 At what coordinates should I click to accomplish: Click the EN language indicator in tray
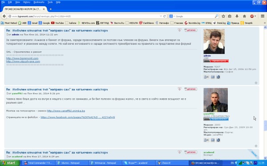point(232,163)
